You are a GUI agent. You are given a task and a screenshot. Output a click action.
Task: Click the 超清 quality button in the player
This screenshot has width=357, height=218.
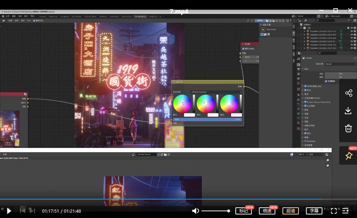(290, 211)
